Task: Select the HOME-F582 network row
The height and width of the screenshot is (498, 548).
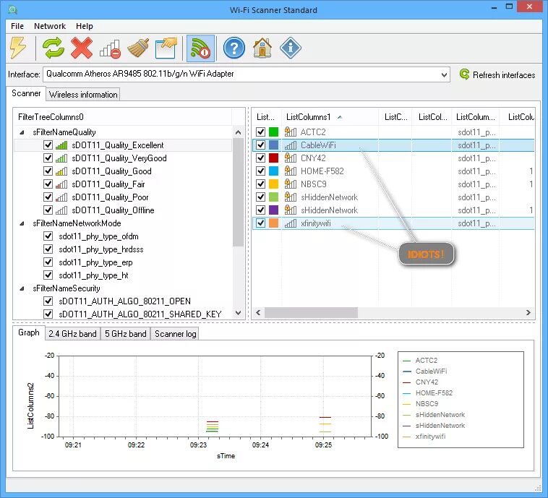Action: pos(393,171)
